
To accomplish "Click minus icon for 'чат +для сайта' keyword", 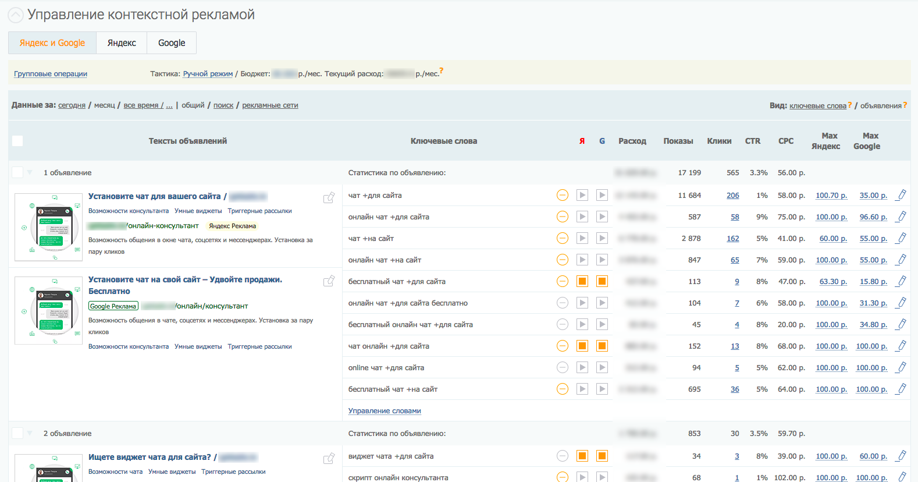I will tap(563, 195).
